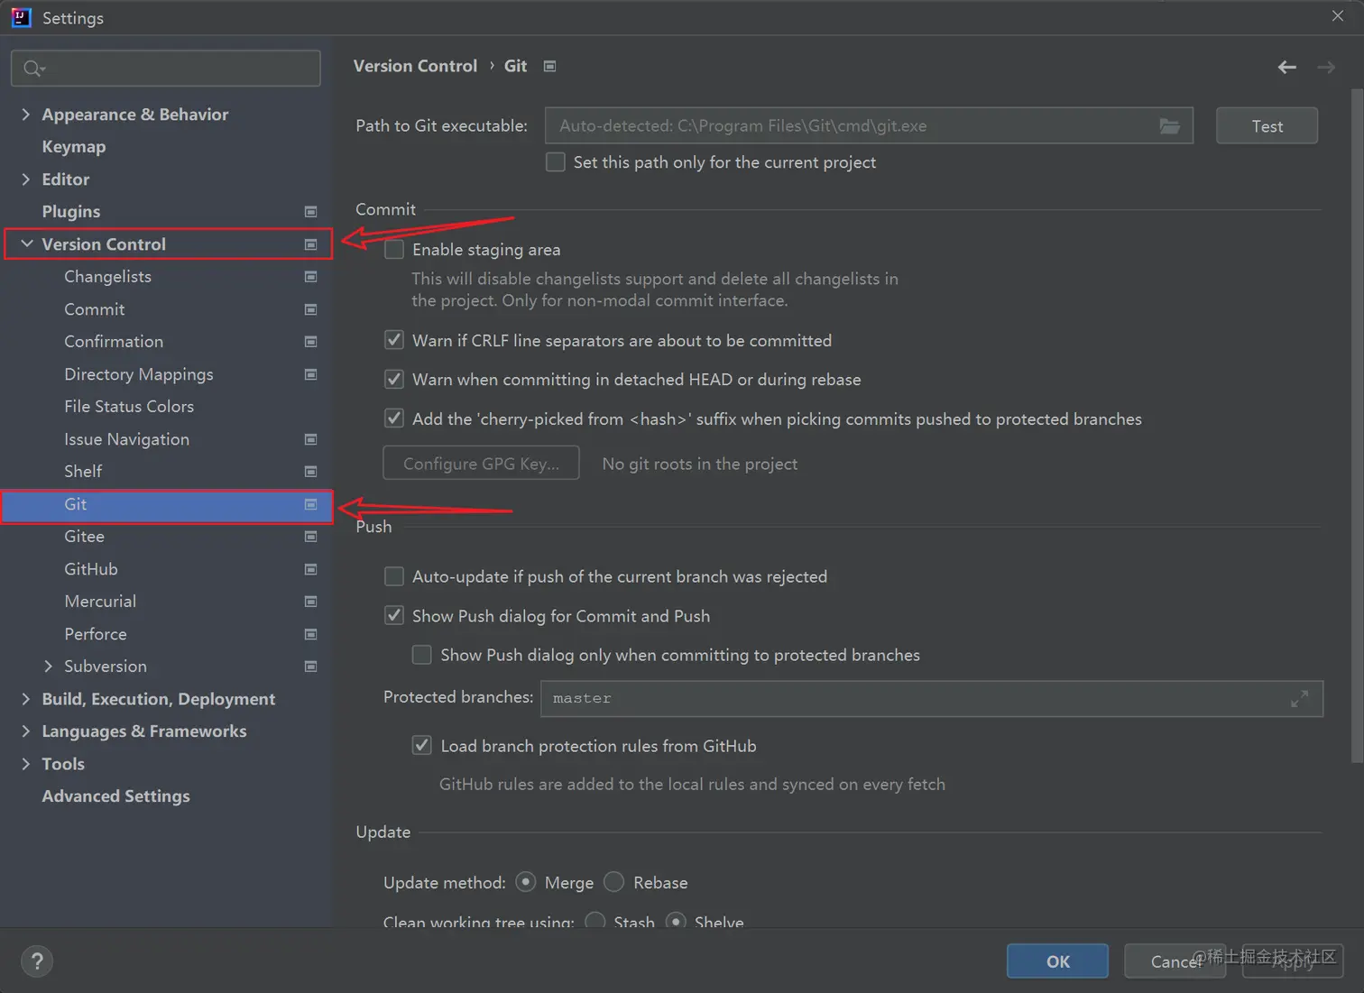
Task: Collapse the Version Control section
Action: 27,244
